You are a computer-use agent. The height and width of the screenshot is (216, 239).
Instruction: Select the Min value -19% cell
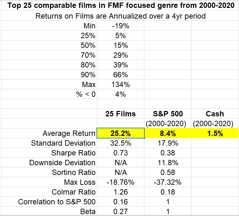120,26
